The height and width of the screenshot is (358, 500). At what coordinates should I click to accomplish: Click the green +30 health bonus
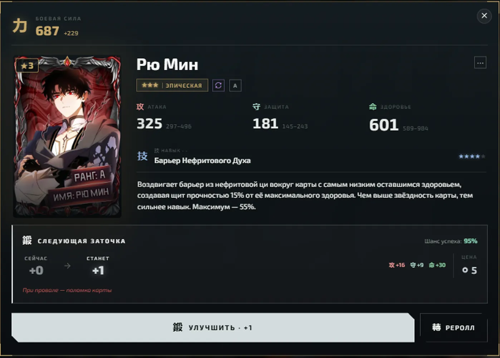[x=437, y=265]
